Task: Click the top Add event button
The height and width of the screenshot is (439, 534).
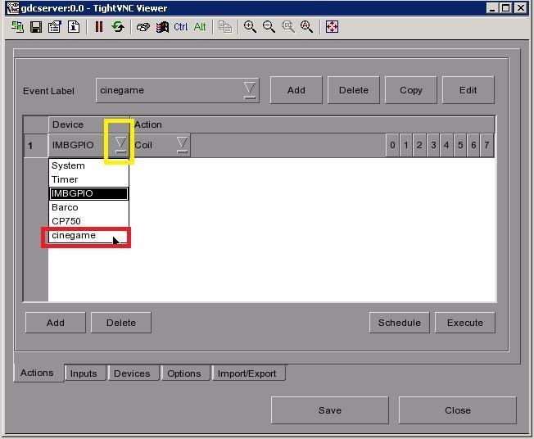Action: click(x=296, y=90)
